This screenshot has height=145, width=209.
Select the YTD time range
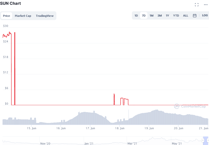(176, 16)
